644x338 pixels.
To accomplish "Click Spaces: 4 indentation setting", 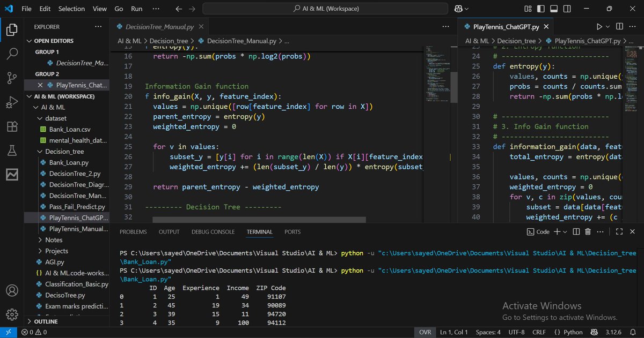I will (x=488, y=332).
